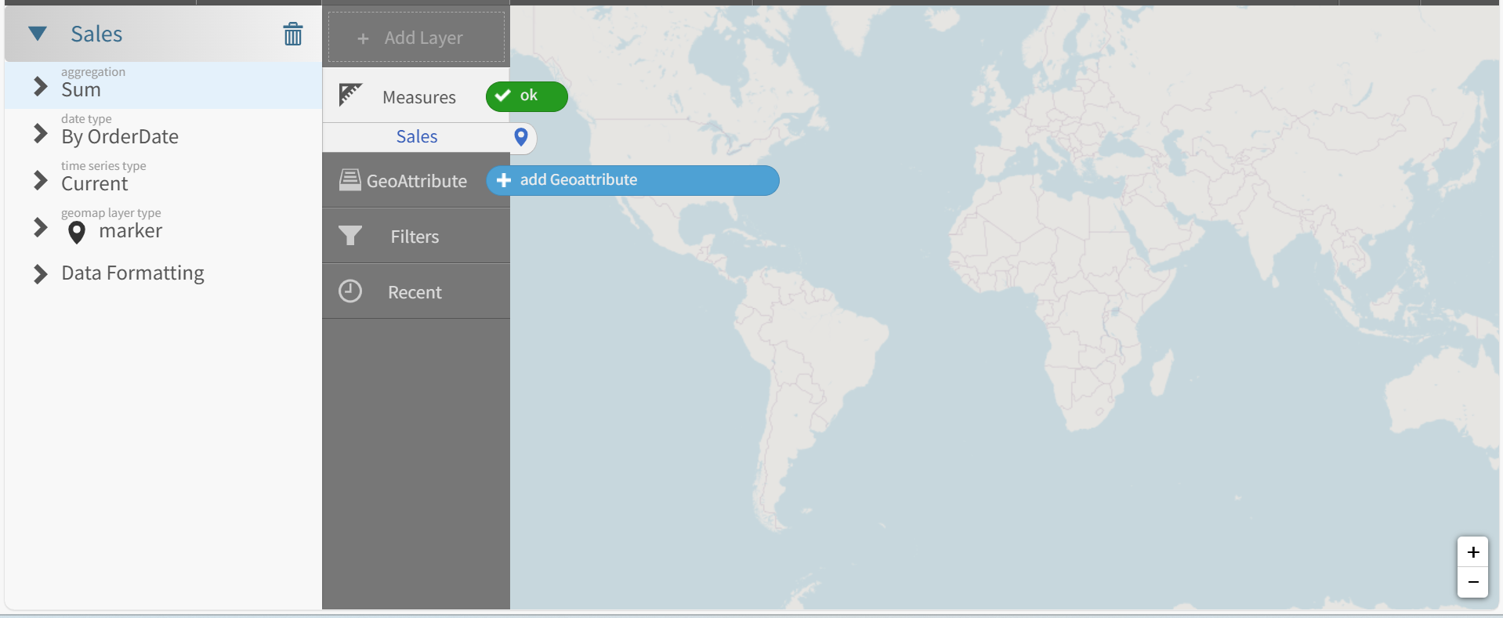Click the plus icon in Add Layer

[363, 38]
